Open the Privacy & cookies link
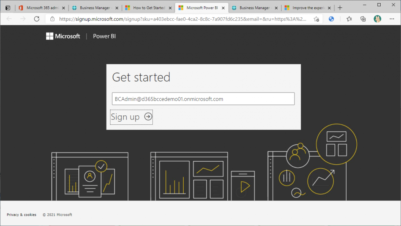This screenshot has height=226, width=401. [22, 215]
